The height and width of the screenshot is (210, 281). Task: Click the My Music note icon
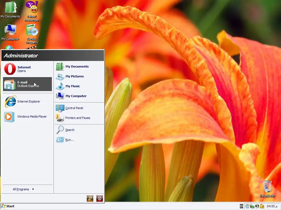tap(60, 86)
